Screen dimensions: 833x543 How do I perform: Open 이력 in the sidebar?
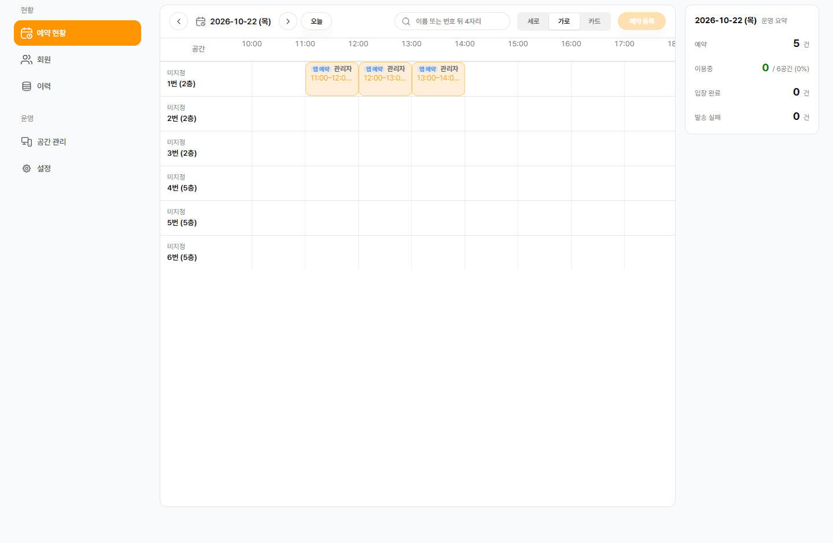click(78, 86)
